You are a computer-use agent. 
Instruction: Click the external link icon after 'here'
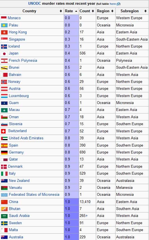[118, 4]
